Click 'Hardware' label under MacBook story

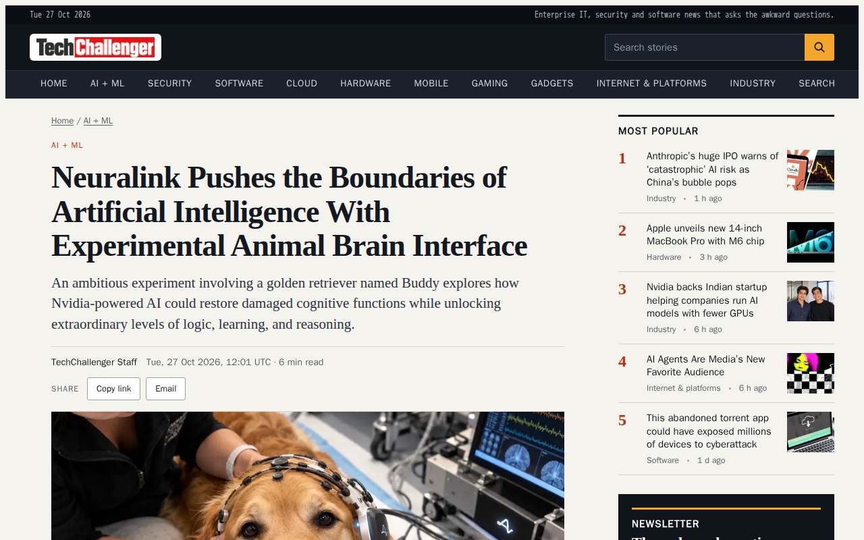tap(664, 257)
